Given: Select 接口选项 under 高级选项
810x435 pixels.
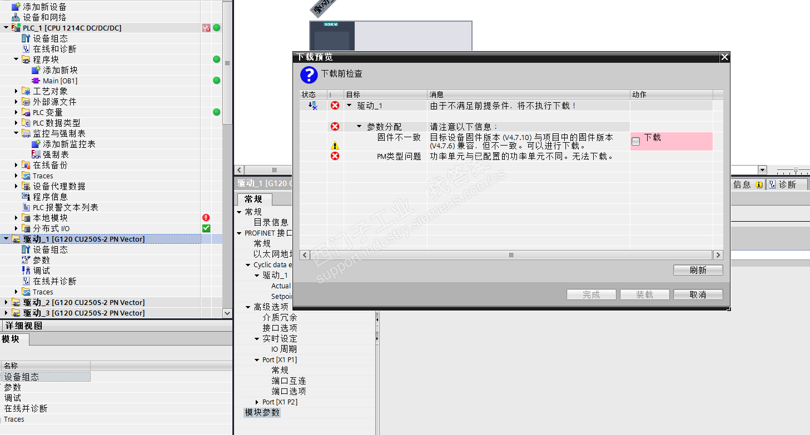Looking at the screenshot, I should 280,328.
